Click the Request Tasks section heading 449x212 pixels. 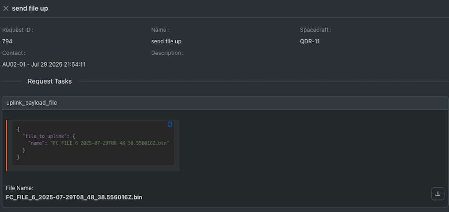[x=50, y=82]
